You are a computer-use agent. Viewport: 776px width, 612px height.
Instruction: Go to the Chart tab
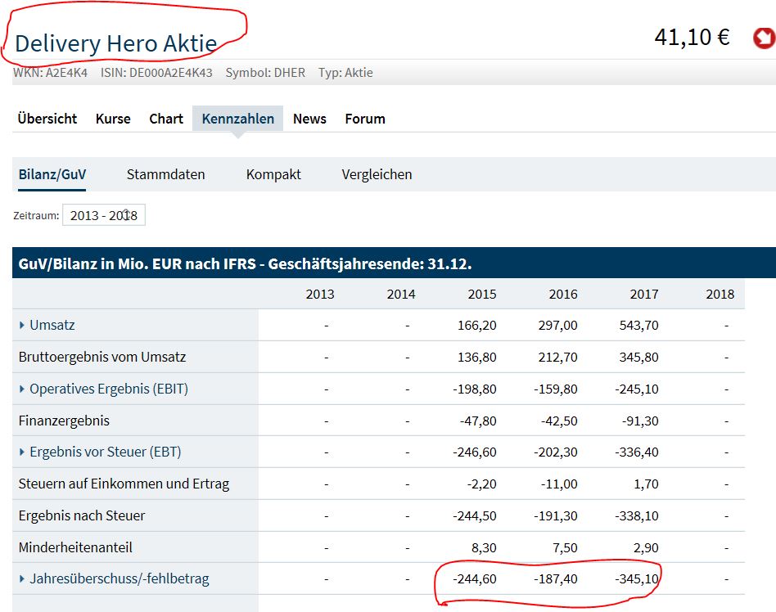166,119
